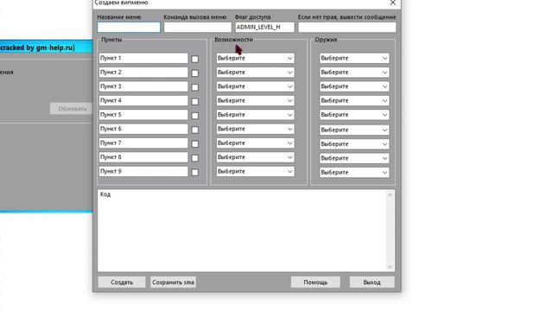553x311 pixels.
Task: Click the Пункт 2 text field
Action: click(143, 73)
